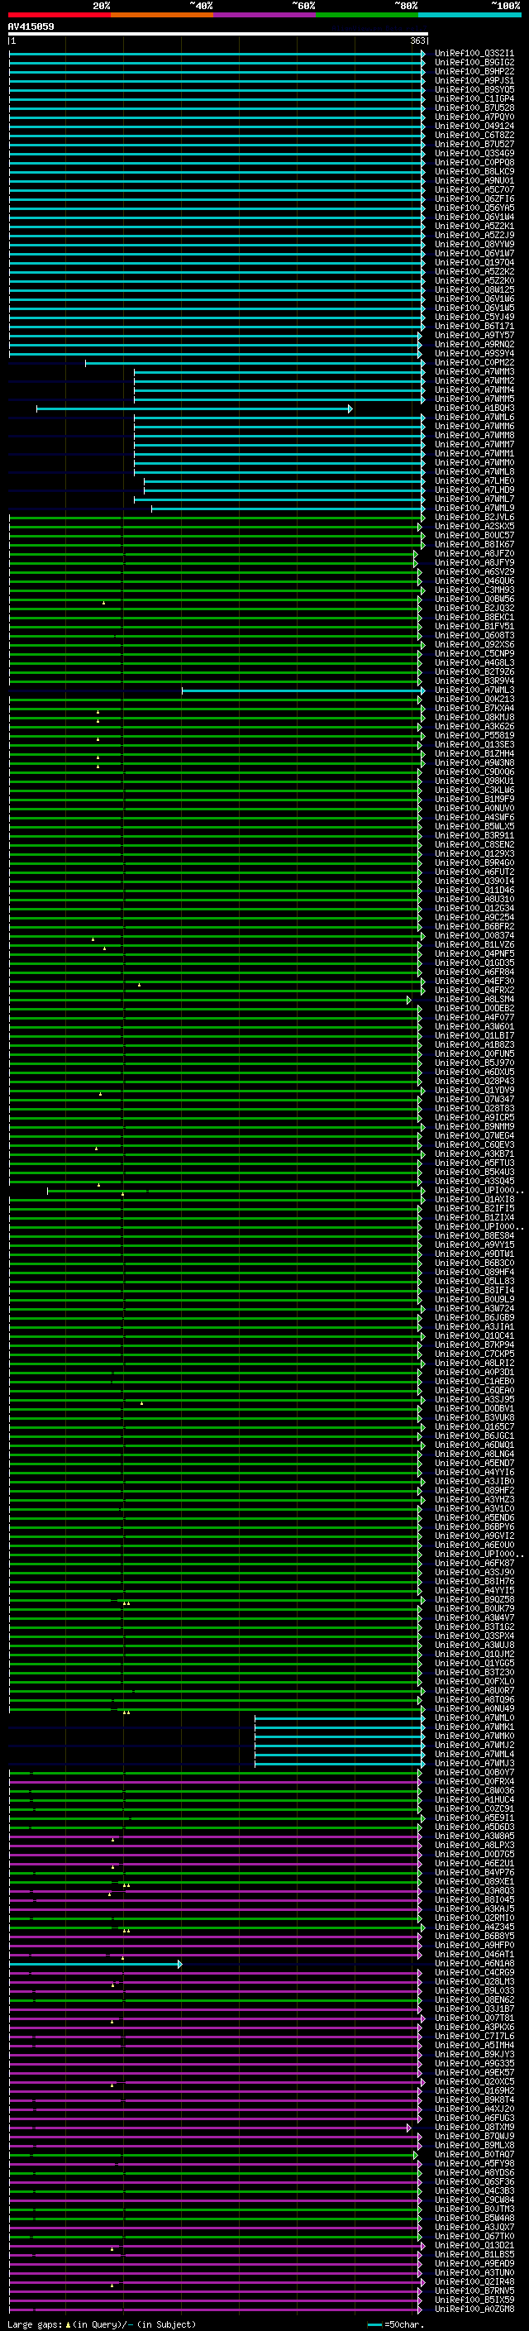
Task: Open hit UniRef100_A6N1A8
Action: point(474,1964)
